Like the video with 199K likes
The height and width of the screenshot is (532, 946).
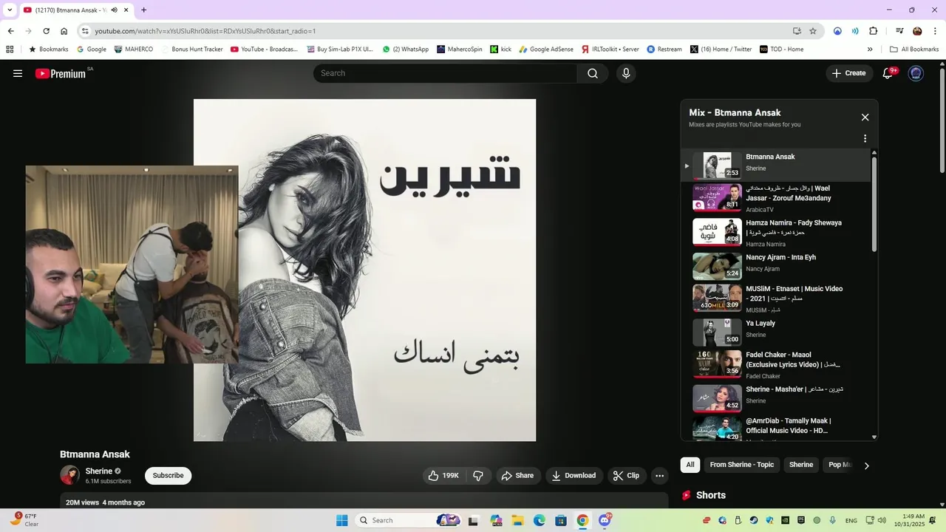click(443, 476)
